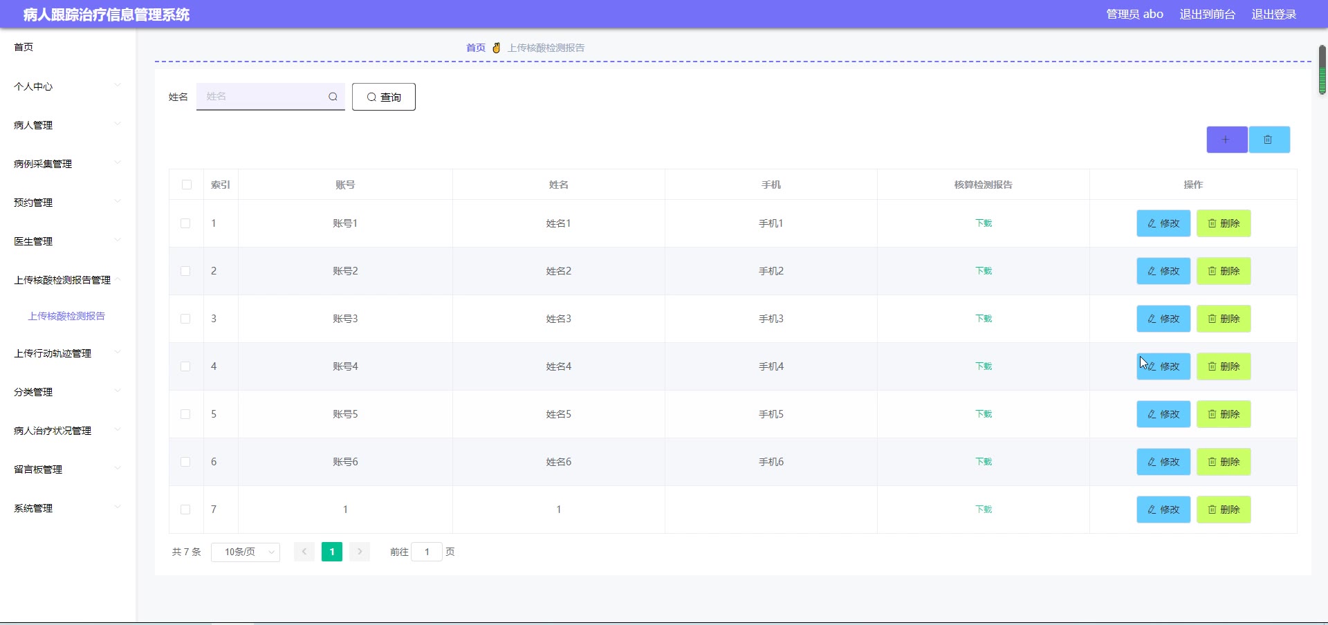Check the checkbox for row 1
1328x625 pixels.
[185, 223]
